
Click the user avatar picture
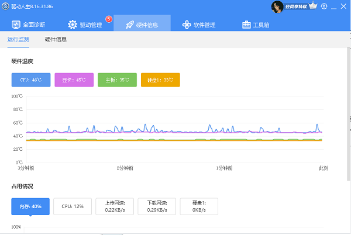click(277, 6)
